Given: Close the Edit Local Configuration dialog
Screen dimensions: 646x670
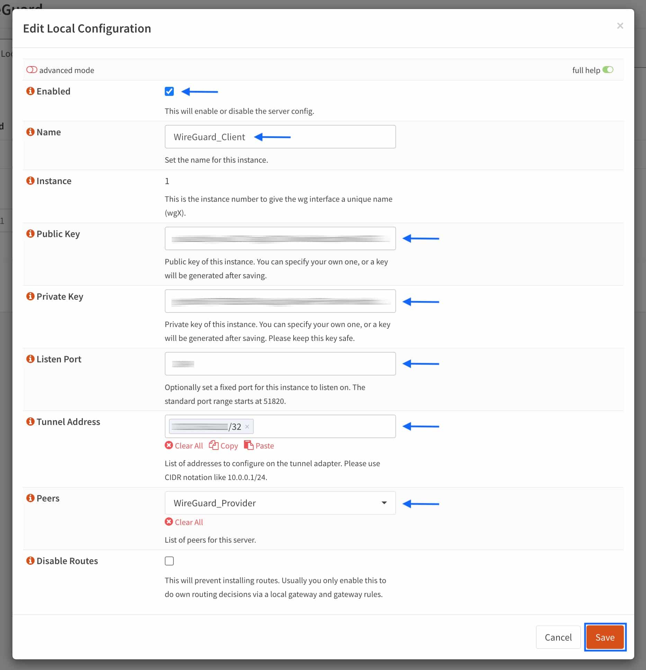Looking at the screenshot, I should pos(620,26).
